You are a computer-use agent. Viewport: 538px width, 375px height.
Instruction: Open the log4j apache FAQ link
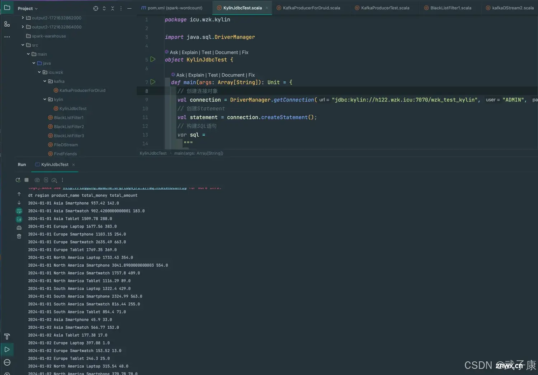pos(124,188)
